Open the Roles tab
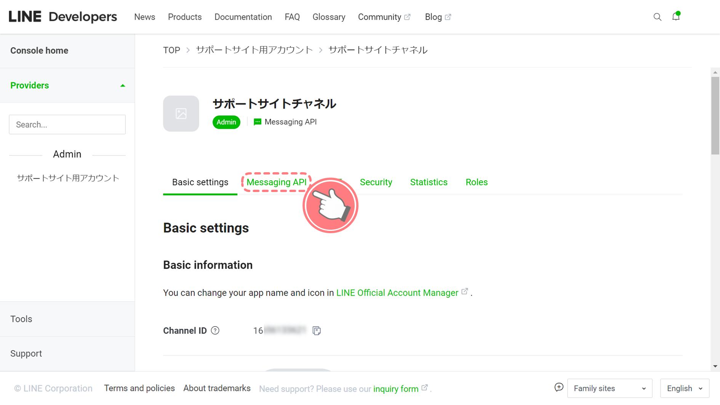Screen dimensions: 720x405 tap(477, 182)
